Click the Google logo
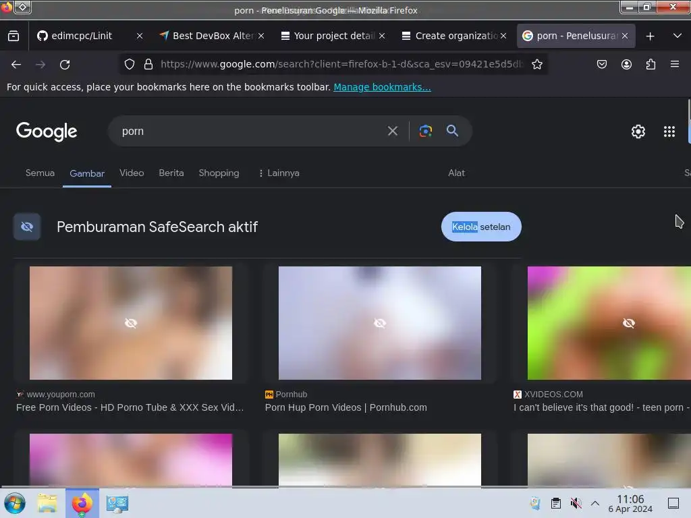This screenshot has width=691, height=518. point(47,132)
